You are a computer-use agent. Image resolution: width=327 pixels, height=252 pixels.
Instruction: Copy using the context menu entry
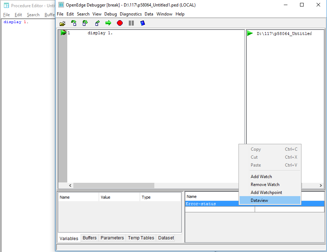click(x=255, y=149)
